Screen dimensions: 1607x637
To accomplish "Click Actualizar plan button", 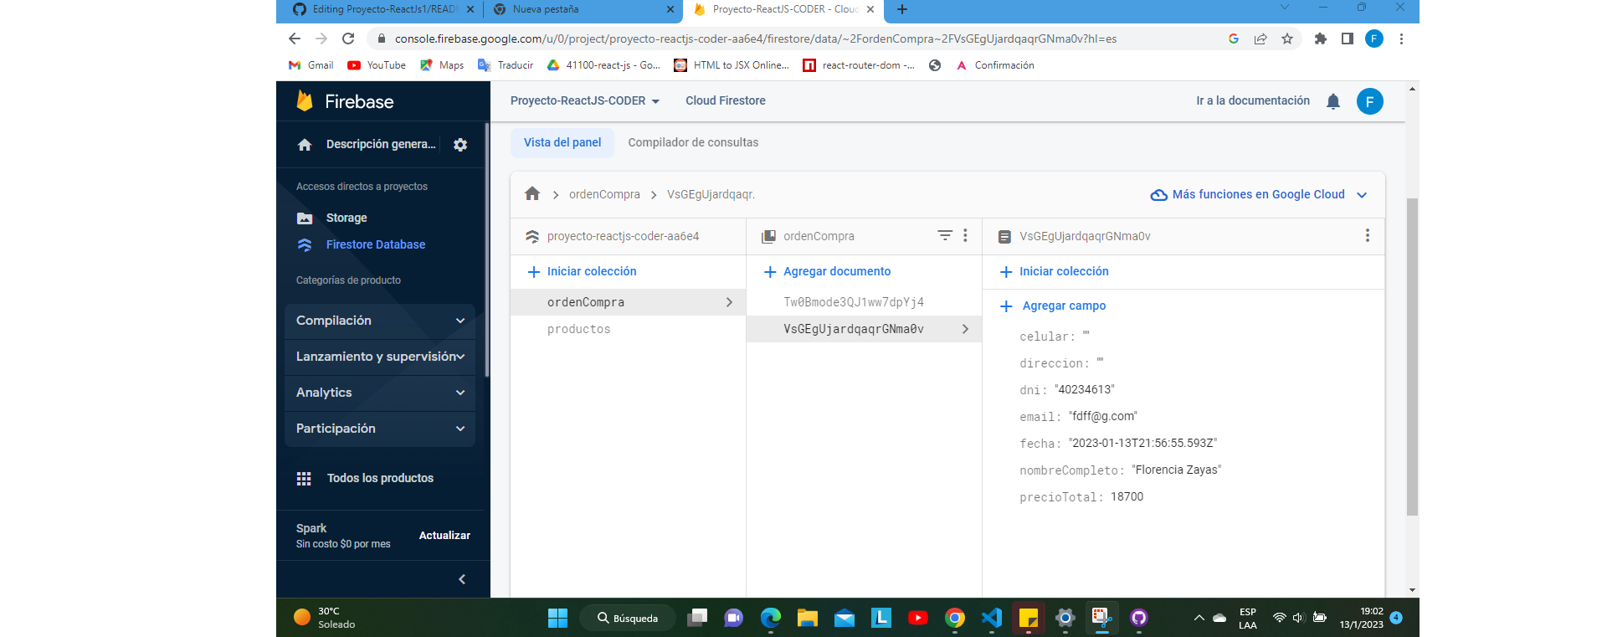I will (444, 536).
